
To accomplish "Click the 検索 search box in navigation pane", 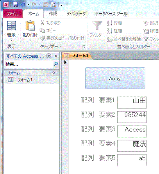I will 29,64.
